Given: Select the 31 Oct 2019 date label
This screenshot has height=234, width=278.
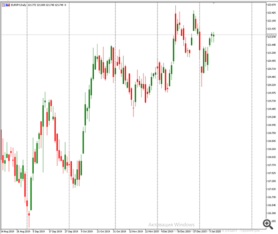Looking at the screenshot, I should pyautogui.click(x=120, y=231).
